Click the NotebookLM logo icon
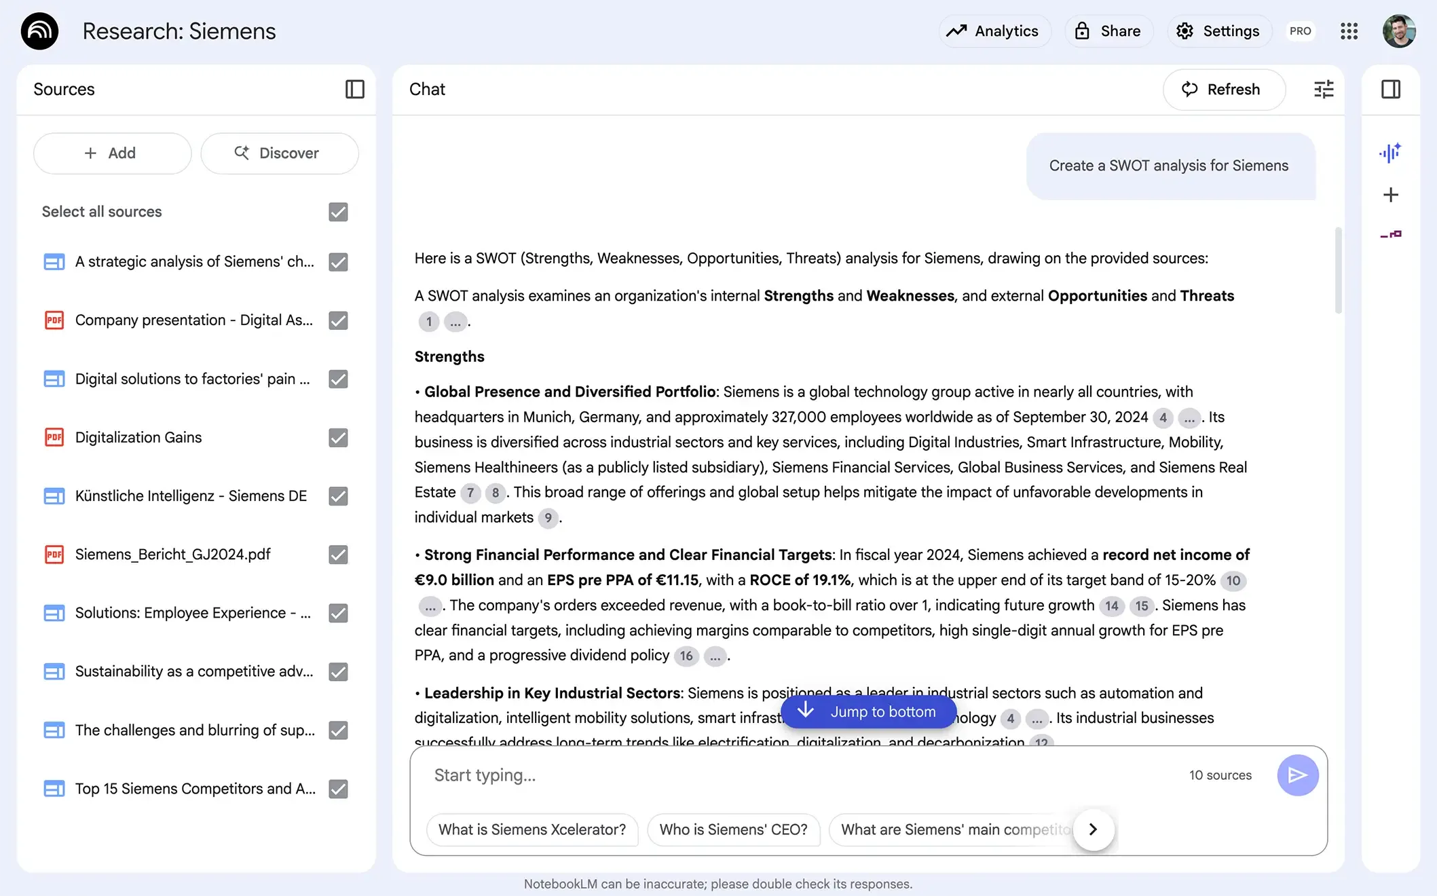Viewport: 1437px width, 896px height. click(x=39, y=31)
